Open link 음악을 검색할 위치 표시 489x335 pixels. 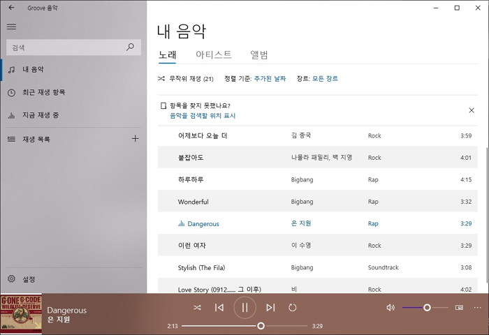point(203,116)
